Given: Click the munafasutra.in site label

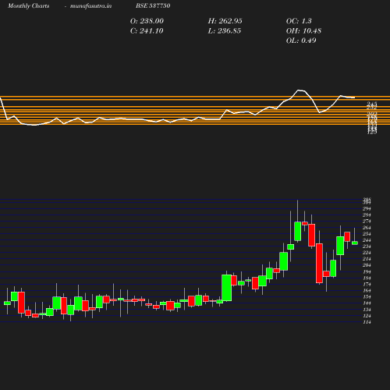Looking at the screenshot, I should 90,5.
